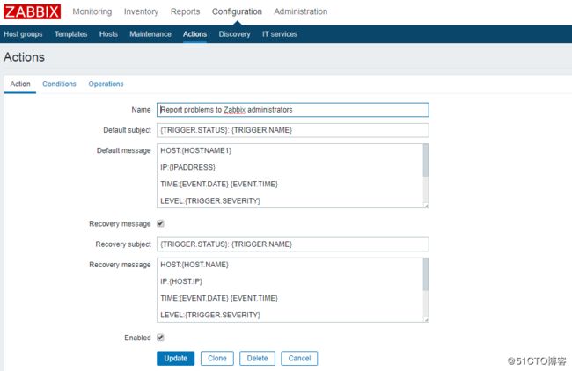572x371 pixels.
Task: Open the Administration menu
Action: click(301, 11)
